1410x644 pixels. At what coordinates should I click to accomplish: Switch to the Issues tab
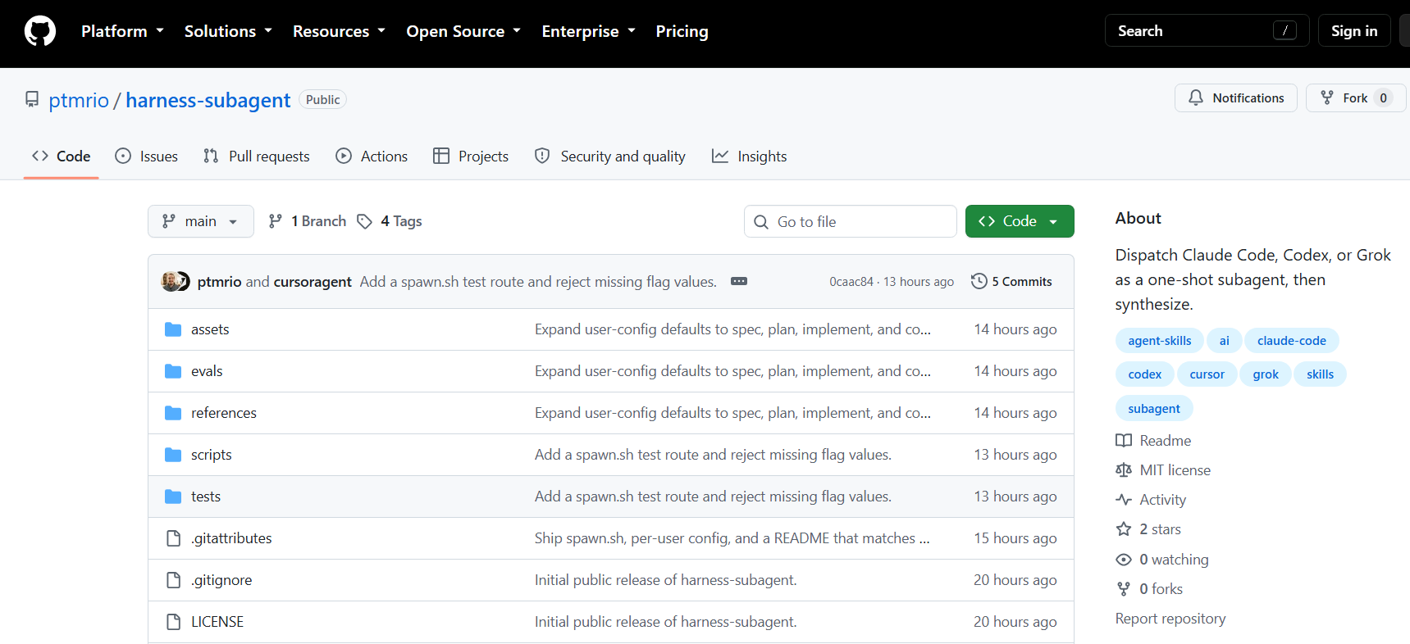(x=147, y=156)
